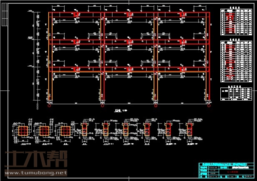This screenshot has height=181, width=257.
Task: Click the vertical elevation dimension chain left of frame
Action: coord(38,58)
